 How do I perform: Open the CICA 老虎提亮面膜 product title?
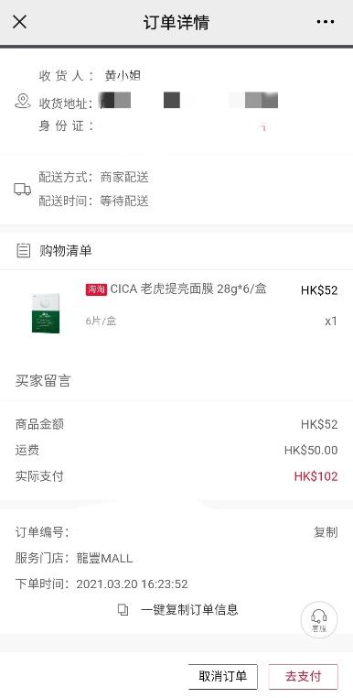coord(188,289)
